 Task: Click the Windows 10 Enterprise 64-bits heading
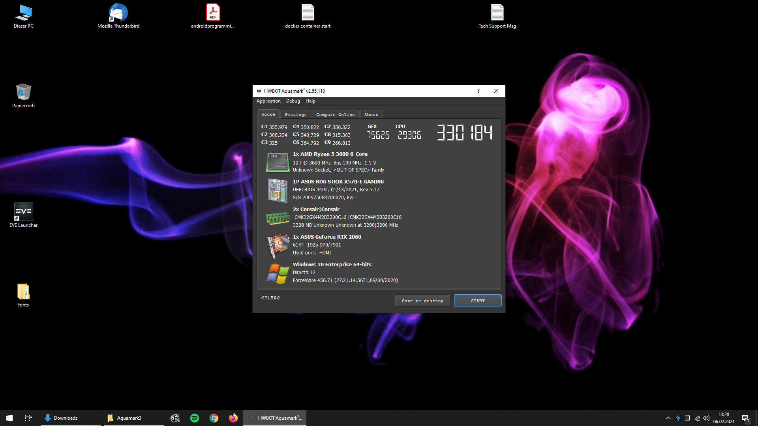[332, 265]
